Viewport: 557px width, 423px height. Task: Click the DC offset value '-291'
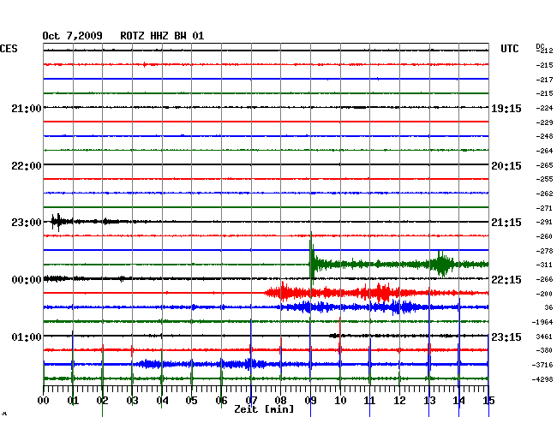click(544, 222)
